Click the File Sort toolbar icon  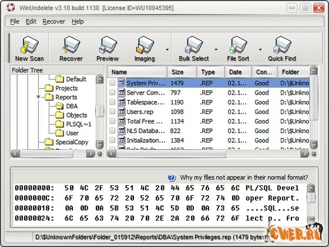pos(238,45)
